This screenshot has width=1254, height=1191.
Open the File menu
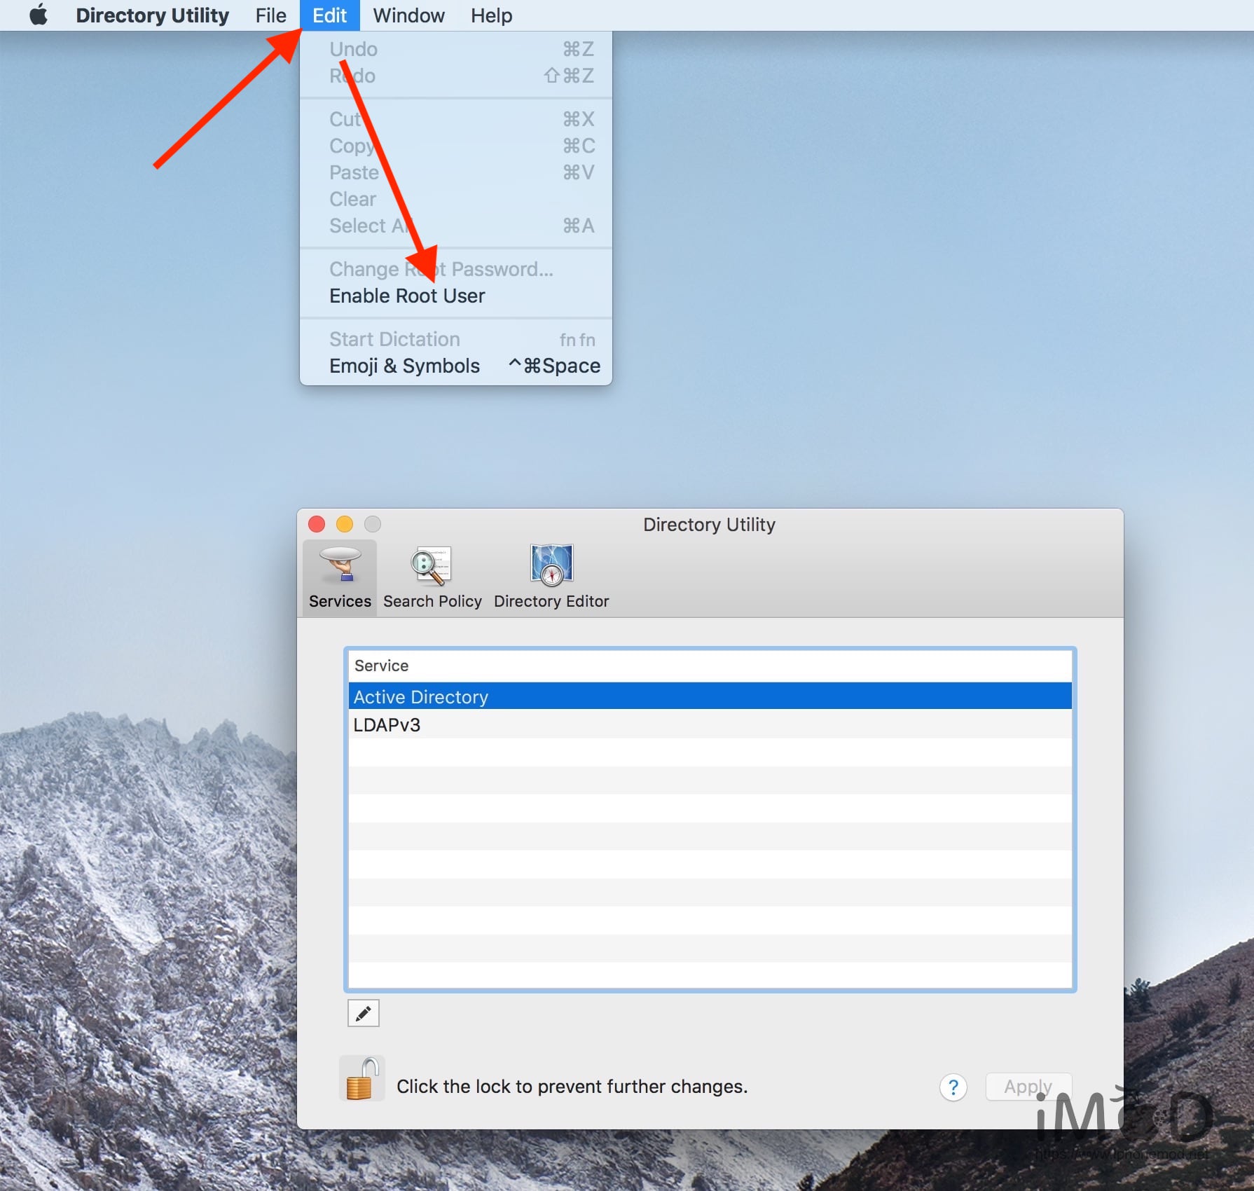click(270, 15)
